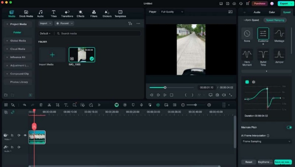Click the player snapshot view icon
Screen dimensions: 295x167
230,12
